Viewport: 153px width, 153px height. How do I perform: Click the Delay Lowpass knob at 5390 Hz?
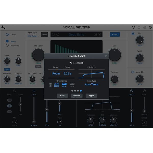click(x=18, y=79)
